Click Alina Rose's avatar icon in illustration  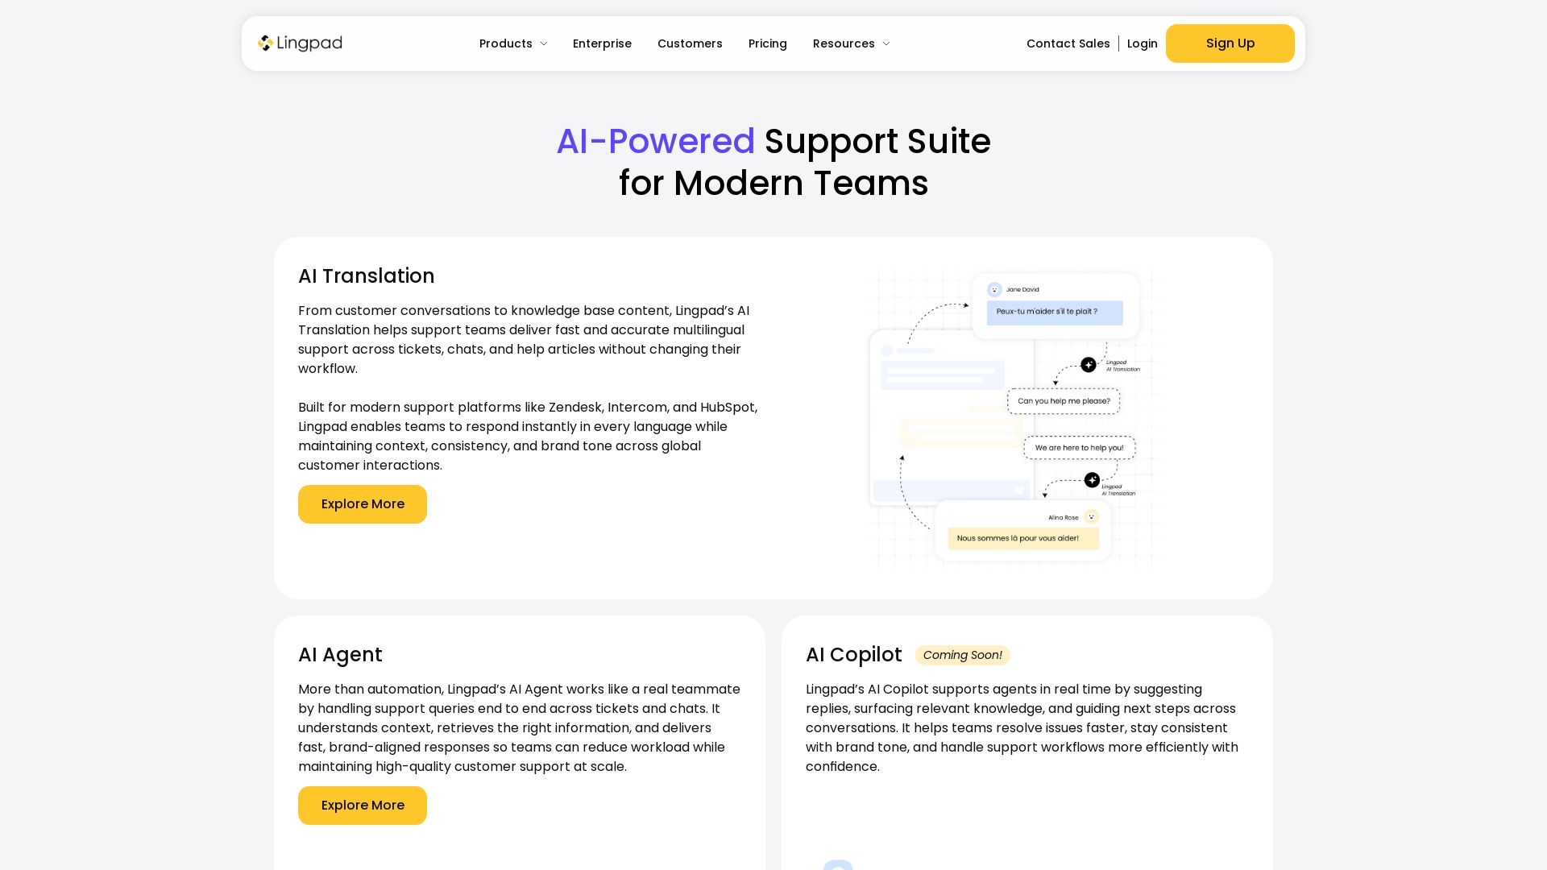1091,517
